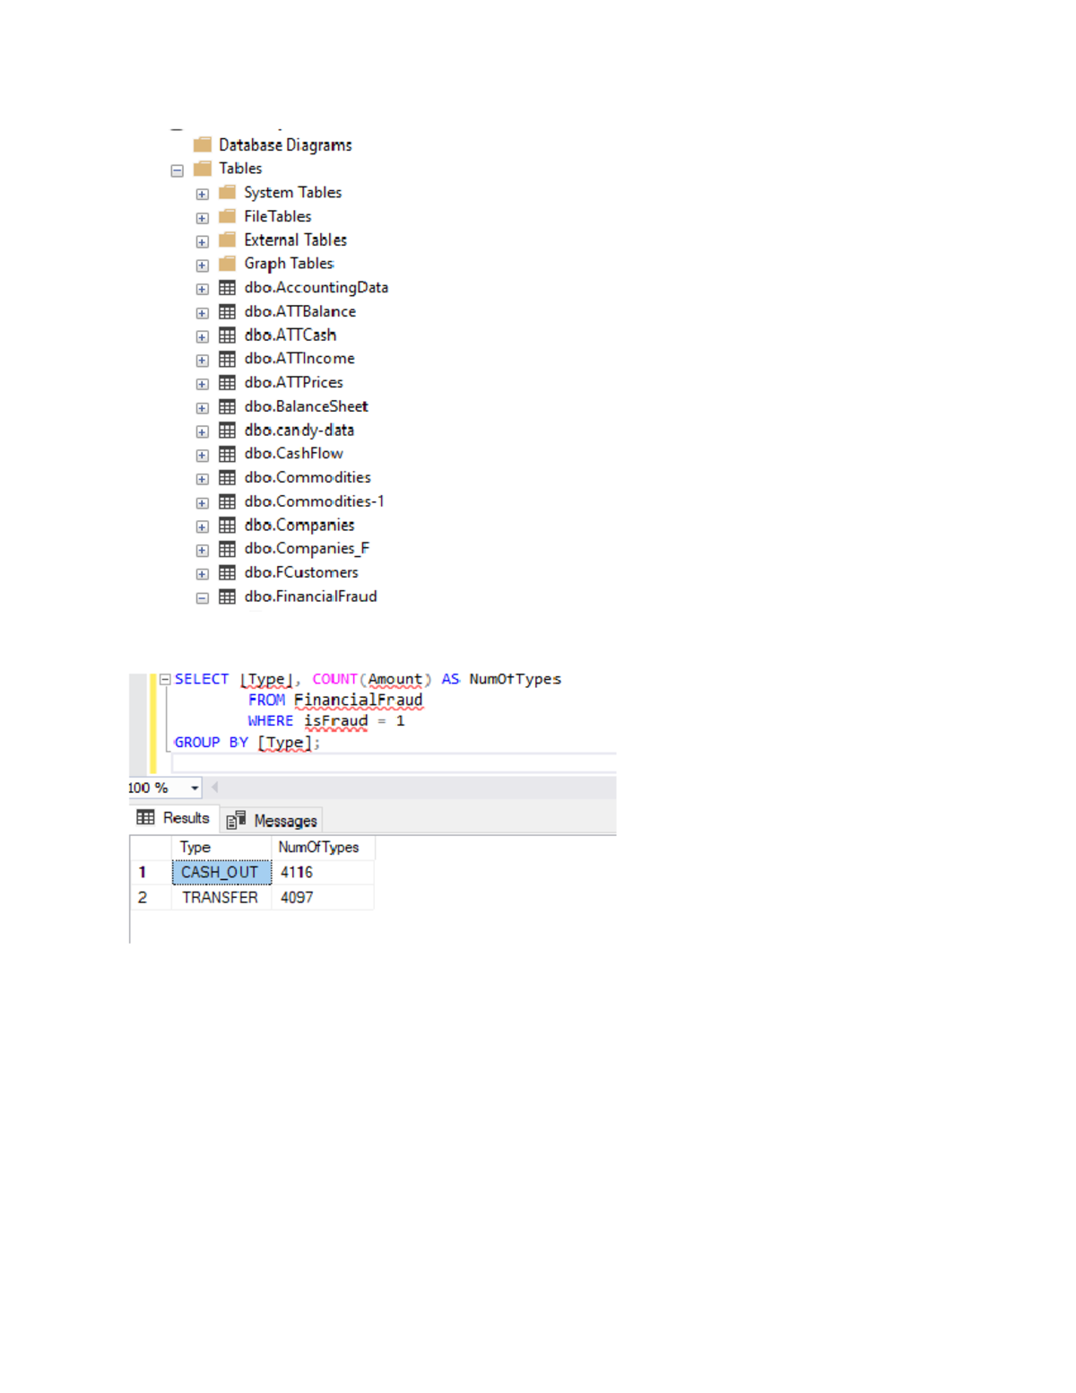
Task: Expand the External Tables folder
Action: pos(203,242)
